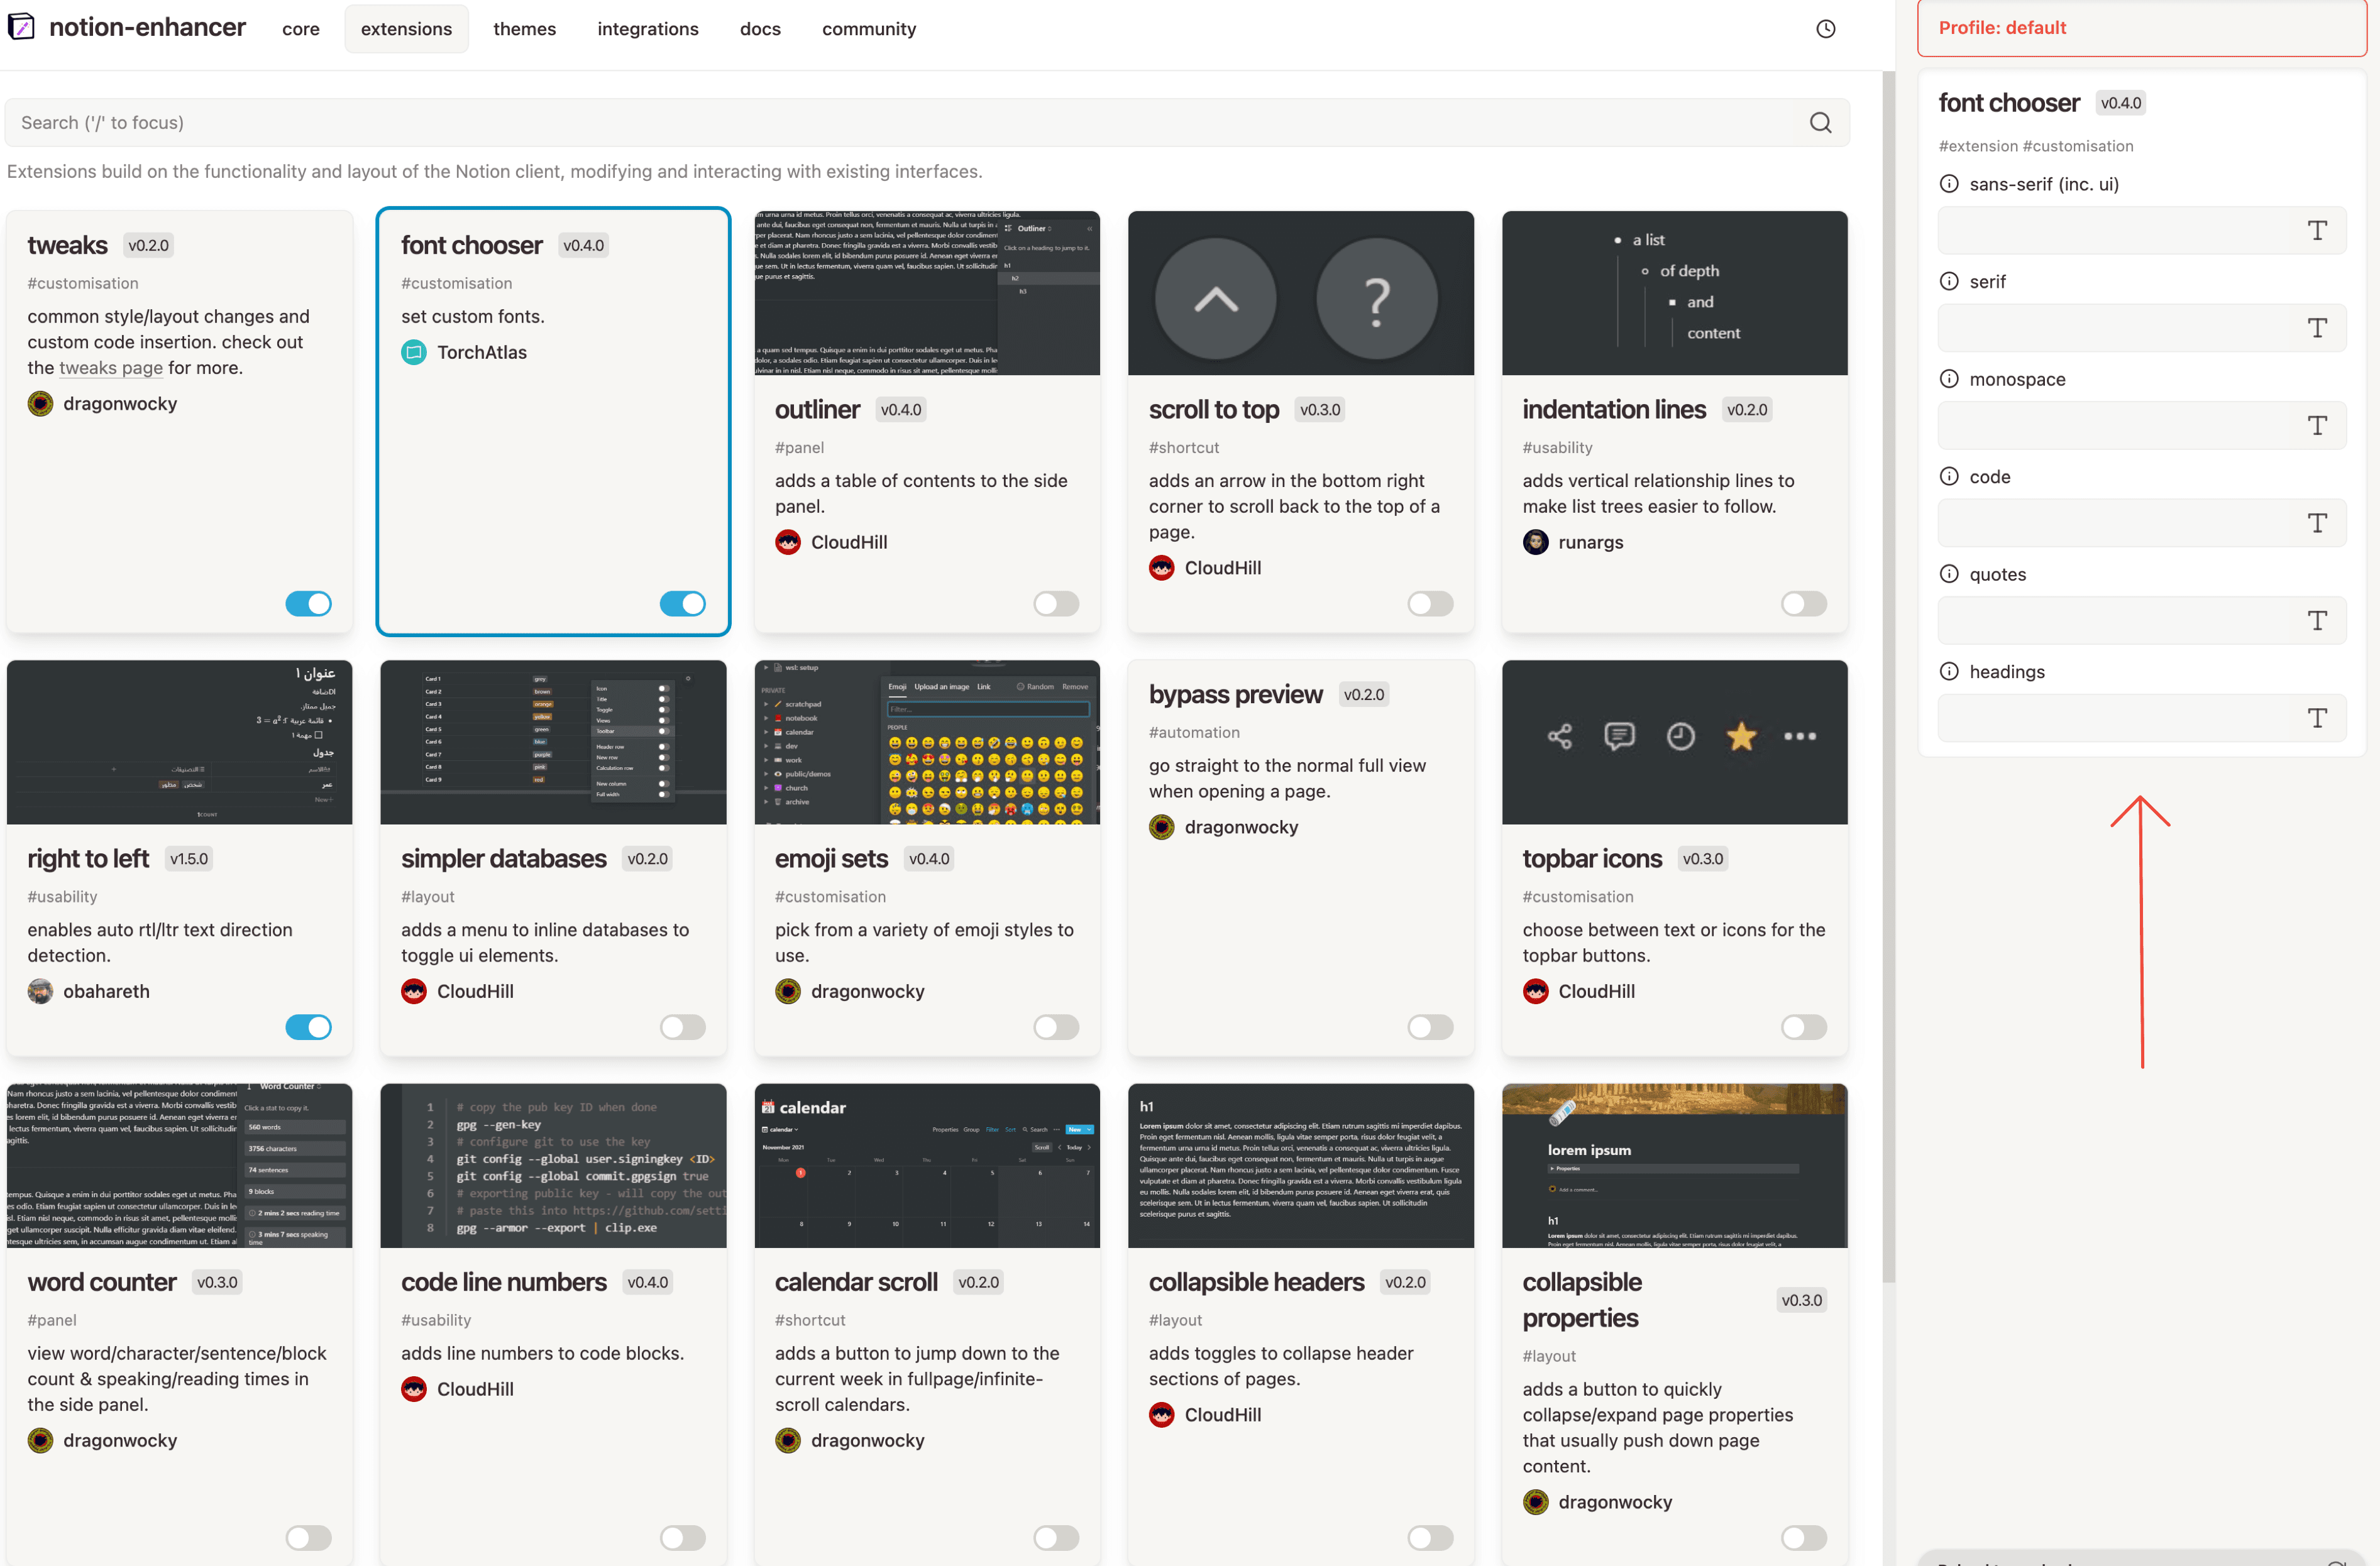2380x1566 pixels.
Task: Follow the tweaks page link
Action: [111, 368]
